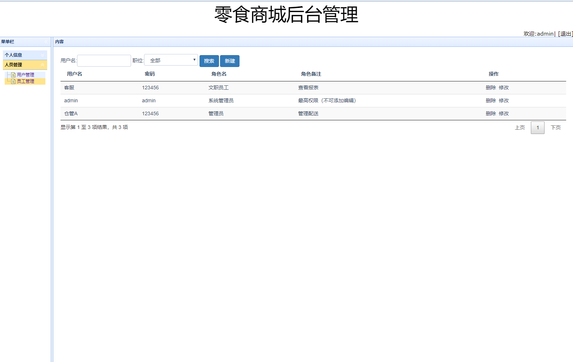Click the 操作 column header
Screen dimensions: 573x362
[494, 74]
